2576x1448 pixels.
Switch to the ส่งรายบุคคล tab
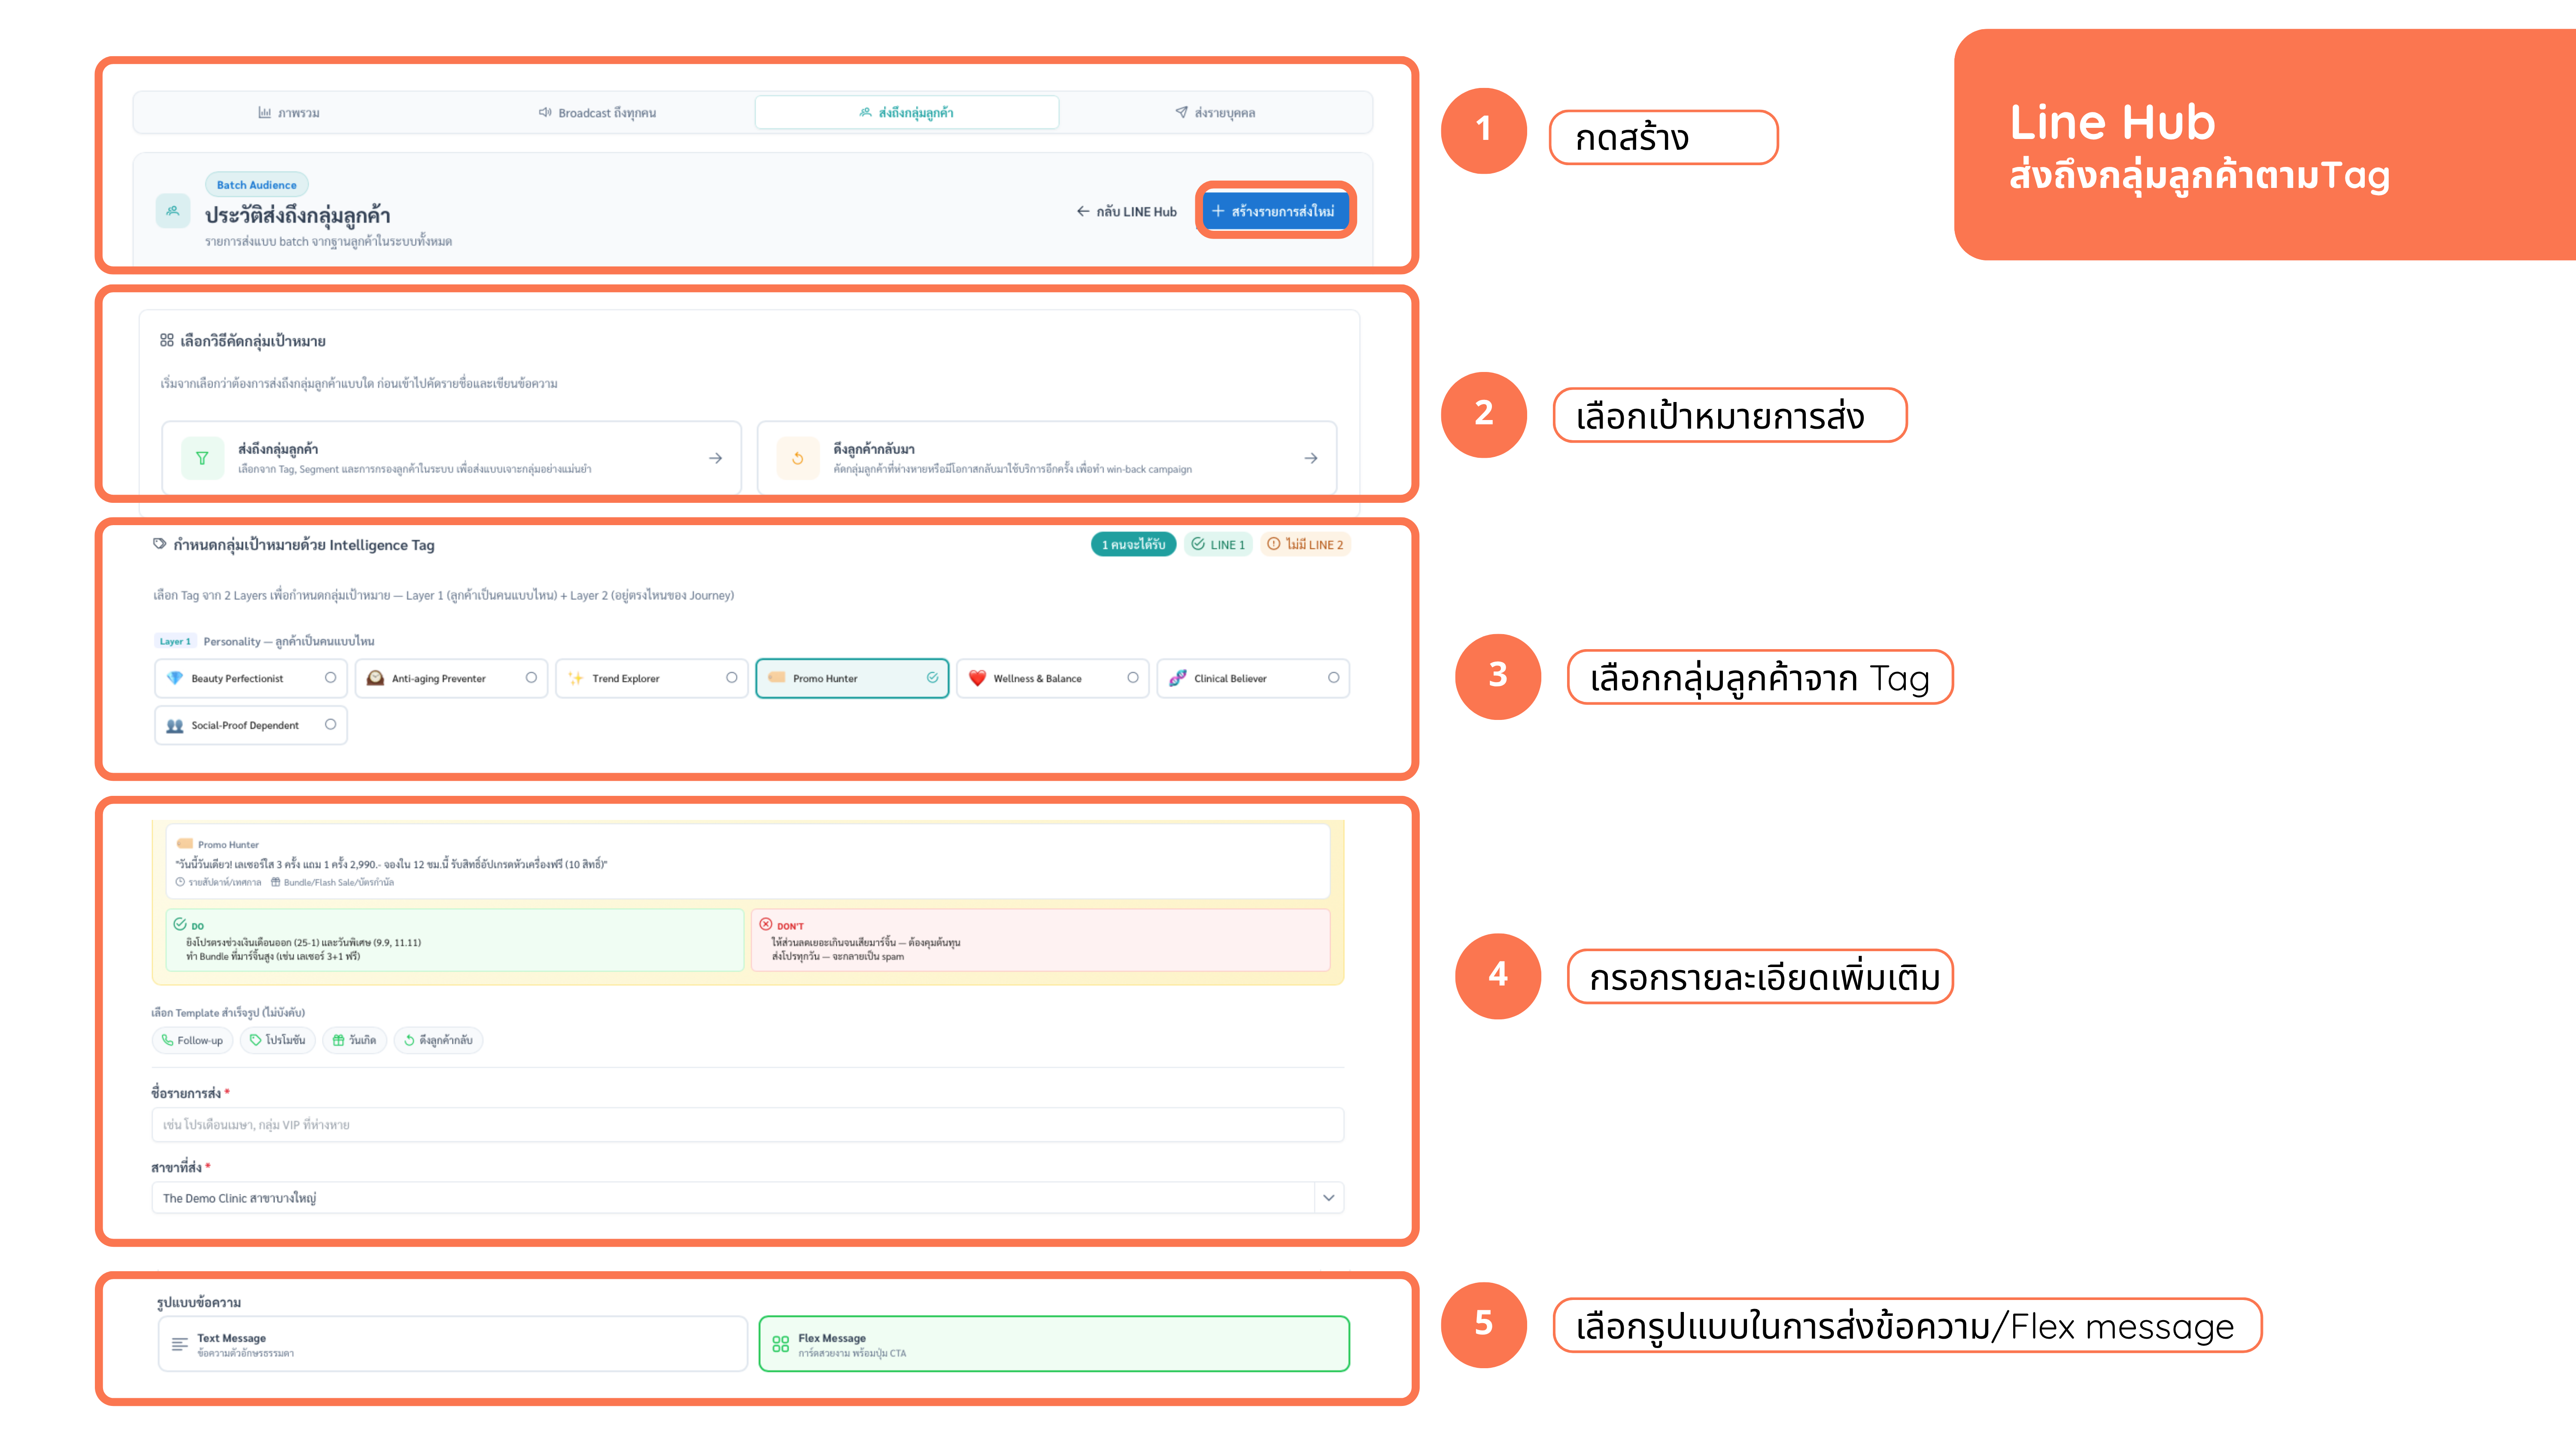[1215, 113]
